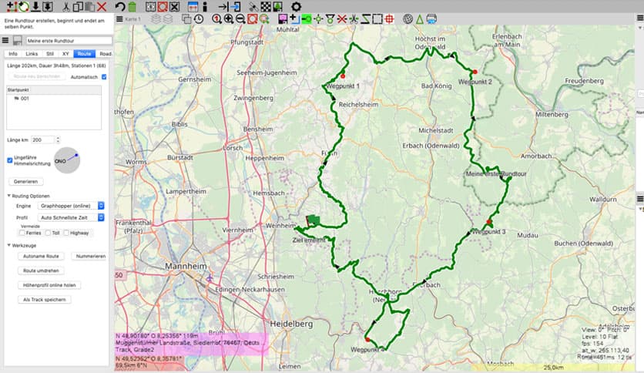The image size is (644, 373).
Task: Click the zoom 1:1 magnifier icon
Action: (216, 19)
